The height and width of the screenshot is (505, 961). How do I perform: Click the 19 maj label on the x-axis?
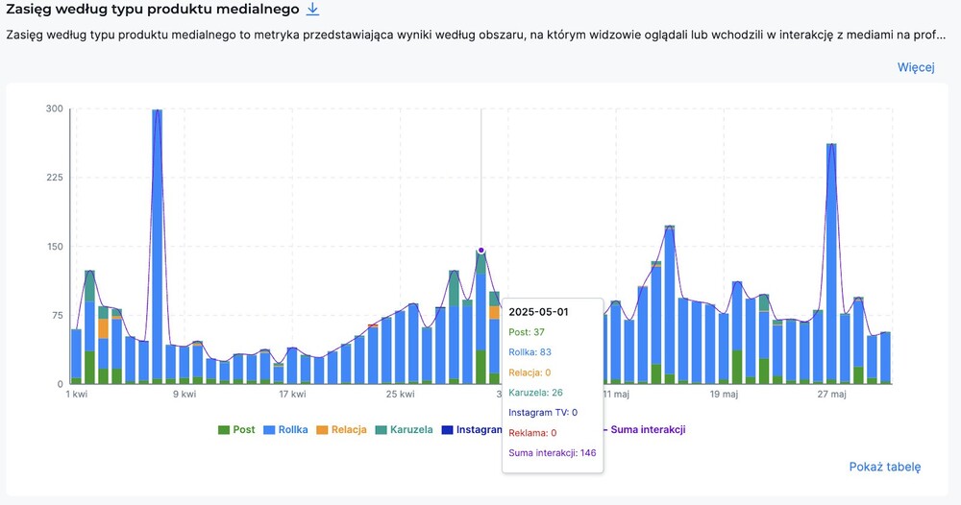724,394
